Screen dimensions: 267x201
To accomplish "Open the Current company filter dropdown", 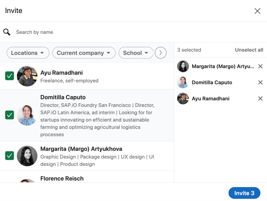I will coord(84,53).
